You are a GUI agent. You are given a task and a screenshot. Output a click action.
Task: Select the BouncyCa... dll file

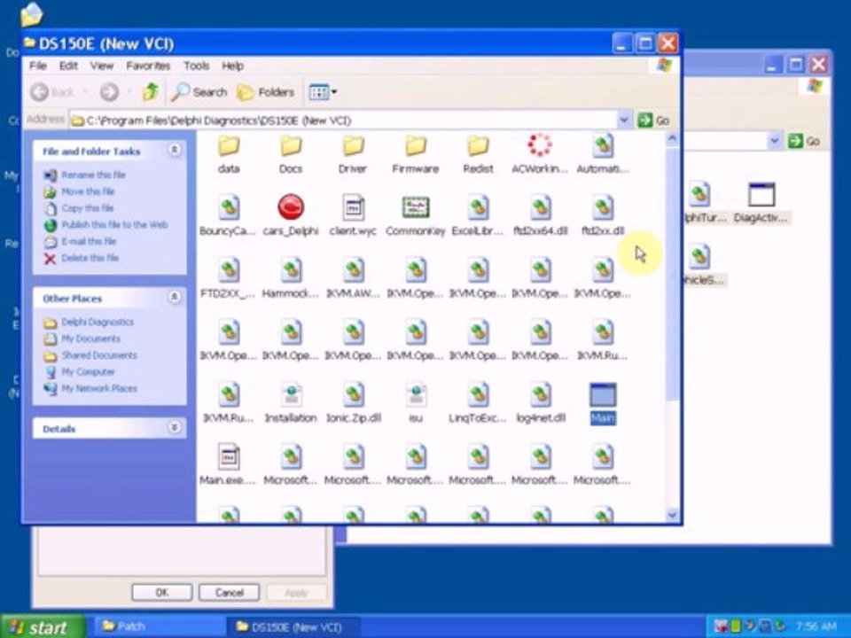point(229,216)
